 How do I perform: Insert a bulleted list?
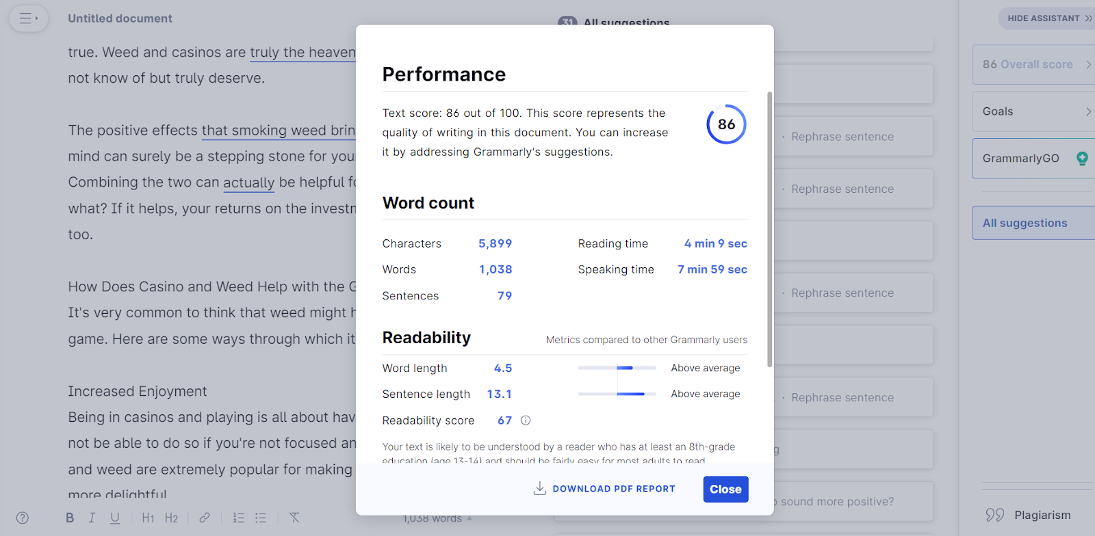(x=261, y=518)
